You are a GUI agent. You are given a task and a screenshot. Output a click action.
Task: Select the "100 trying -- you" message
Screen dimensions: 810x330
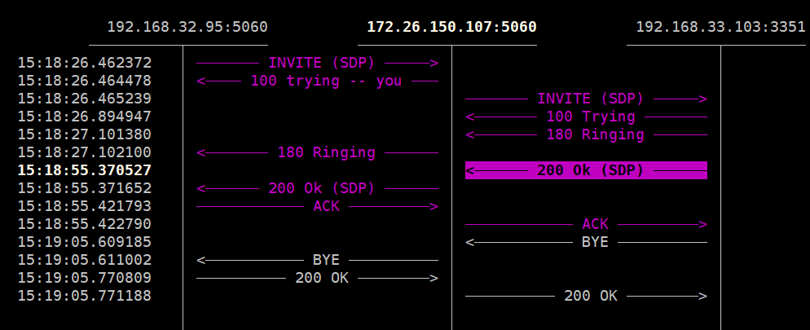pyautogui.click(x=318, y=81)
